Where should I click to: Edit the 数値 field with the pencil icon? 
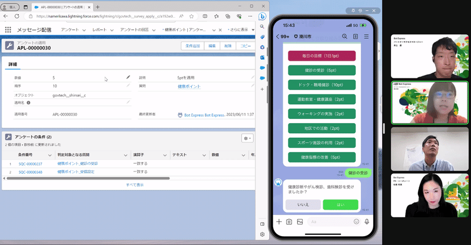[x=128, y=77]
